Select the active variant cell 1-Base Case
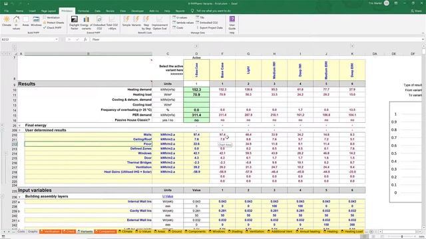Screen dimensions: 426x239 tap(196, 70)
